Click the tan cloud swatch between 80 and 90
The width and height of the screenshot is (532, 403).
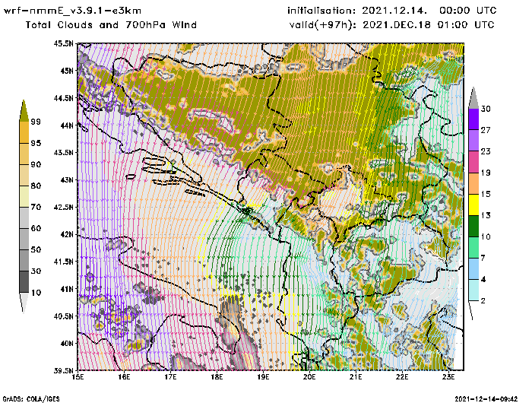(24, 175)
